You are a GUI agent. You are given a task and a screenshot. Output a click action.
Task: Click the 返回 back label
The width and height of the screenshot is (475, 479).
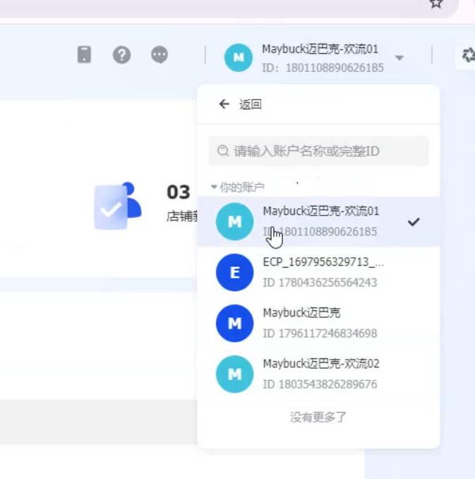251,105
